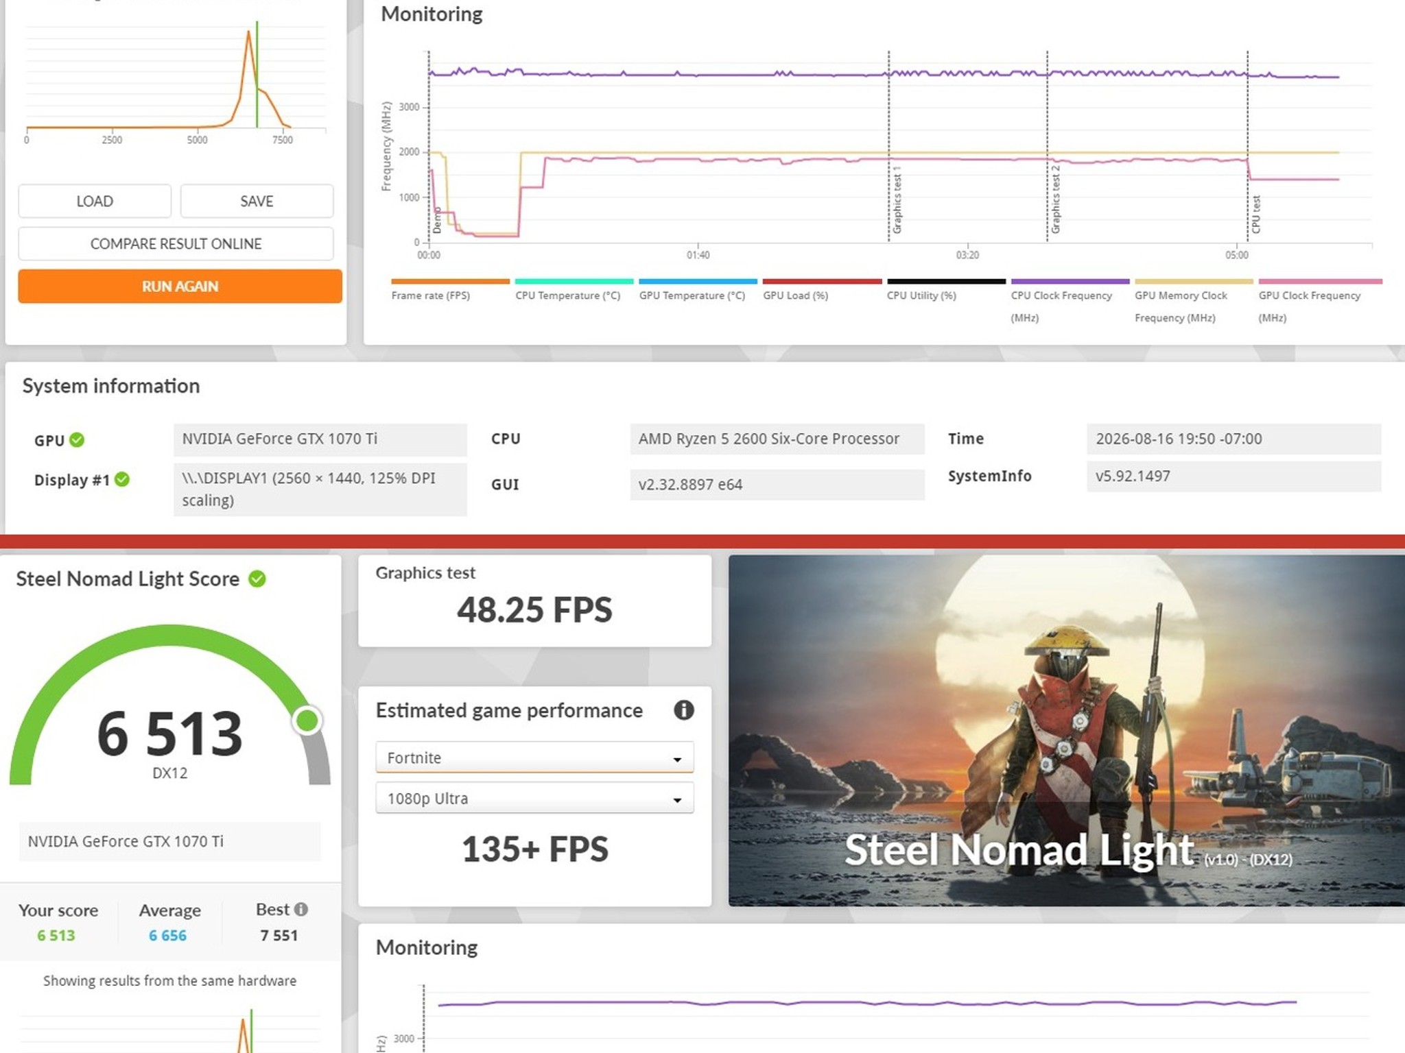Image resolution: width=1405 pixels, height=1053 pixels.
Task: Click the Best score 7 551
Action: click(279, 936)
